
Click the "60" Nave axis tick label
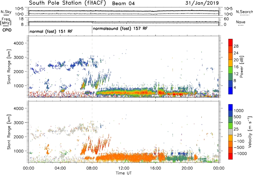tap(226, 19)
